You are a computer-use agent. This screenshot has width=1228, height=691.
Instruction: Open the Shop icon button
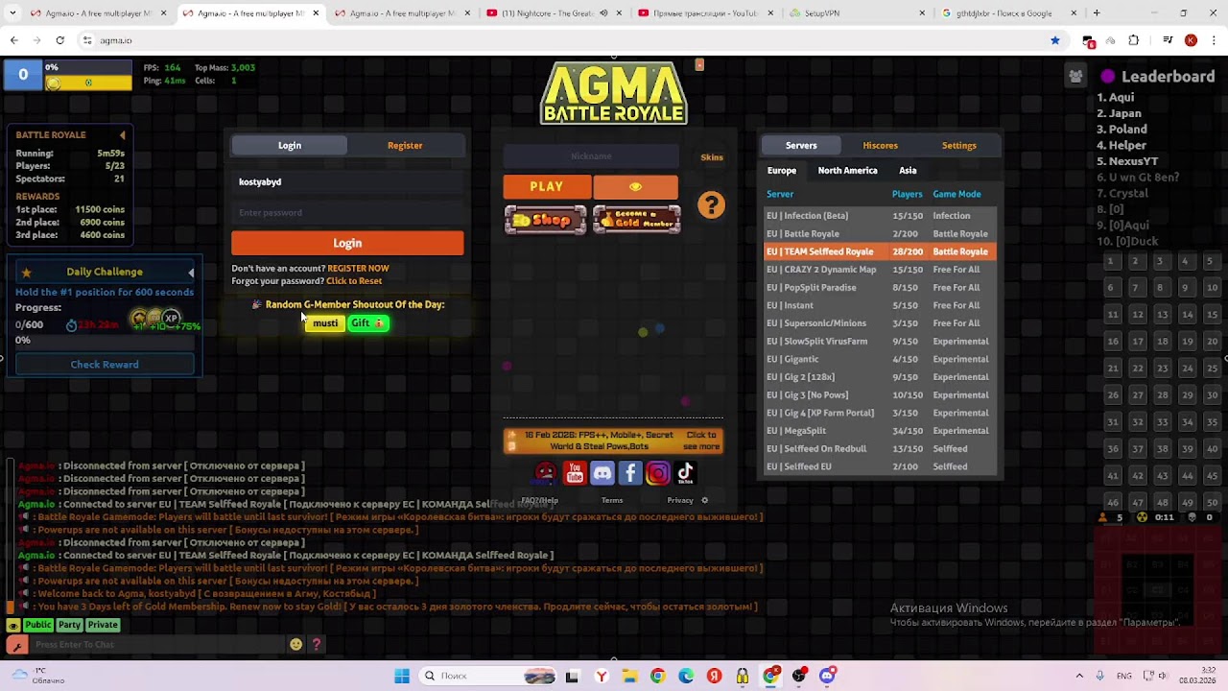[545, 220]
